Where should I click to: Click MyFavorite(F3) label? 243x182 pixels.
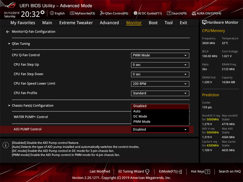point(85,13)
